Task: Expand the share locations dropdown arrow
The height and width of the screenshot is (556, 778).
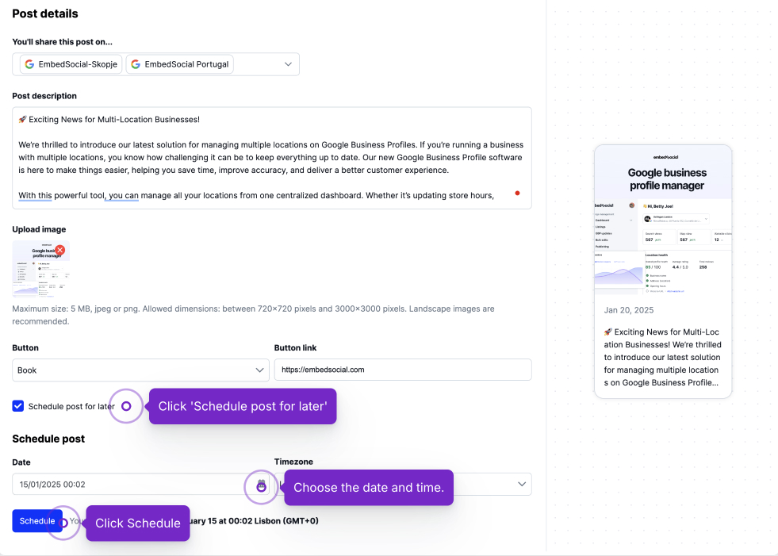Action: pos(288,64)
